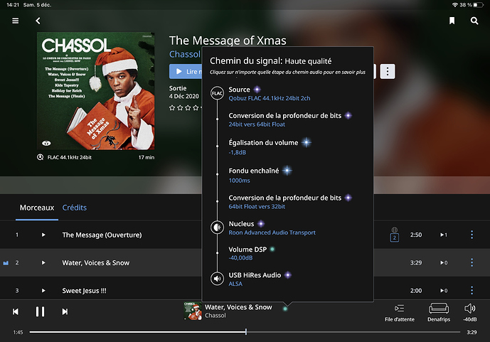Click the blue sparkle beside Fondu enchaîné
490x342 pixels.
[287, 171]
